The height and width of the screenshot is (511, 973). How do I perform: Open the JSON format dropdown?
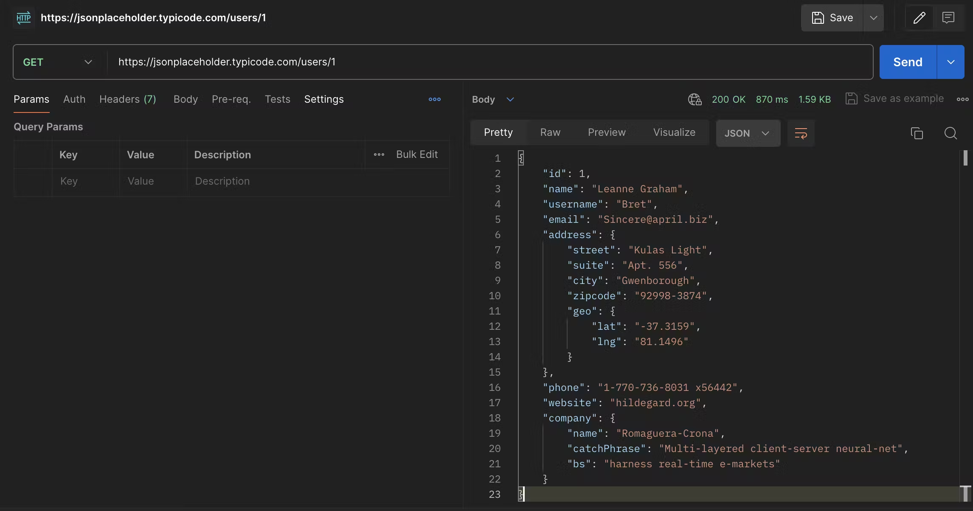748,133
